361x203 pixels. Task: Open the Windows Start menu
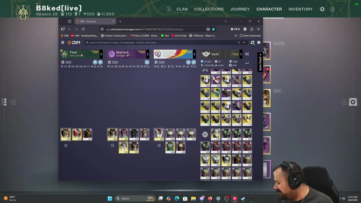click(x=110, y=198)
